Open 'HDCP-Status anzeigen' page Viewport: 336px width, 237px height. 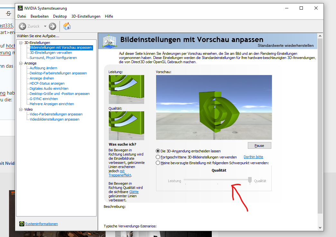click(47, 83)
